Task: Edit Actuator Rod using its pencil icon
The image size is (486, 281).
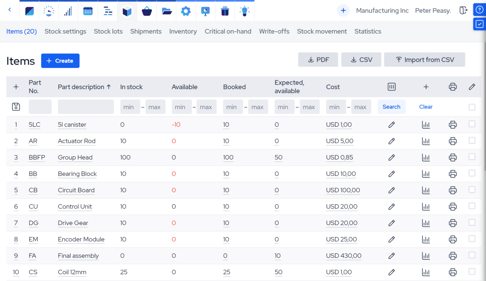Action: pyautogui.click(x=391, y=141)
